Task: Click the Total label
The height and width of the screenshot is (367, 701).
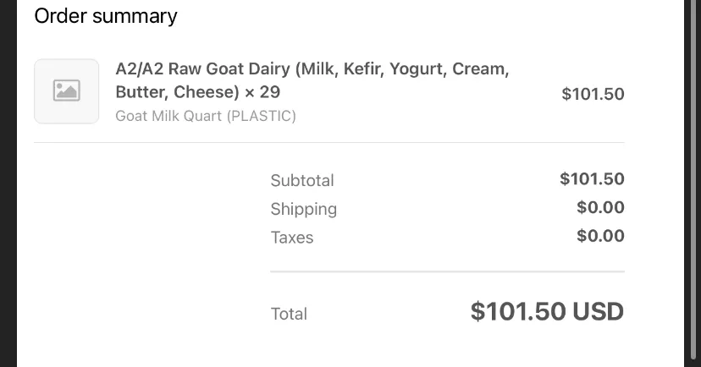Action: pyautogui.click(x=289, y=314)
